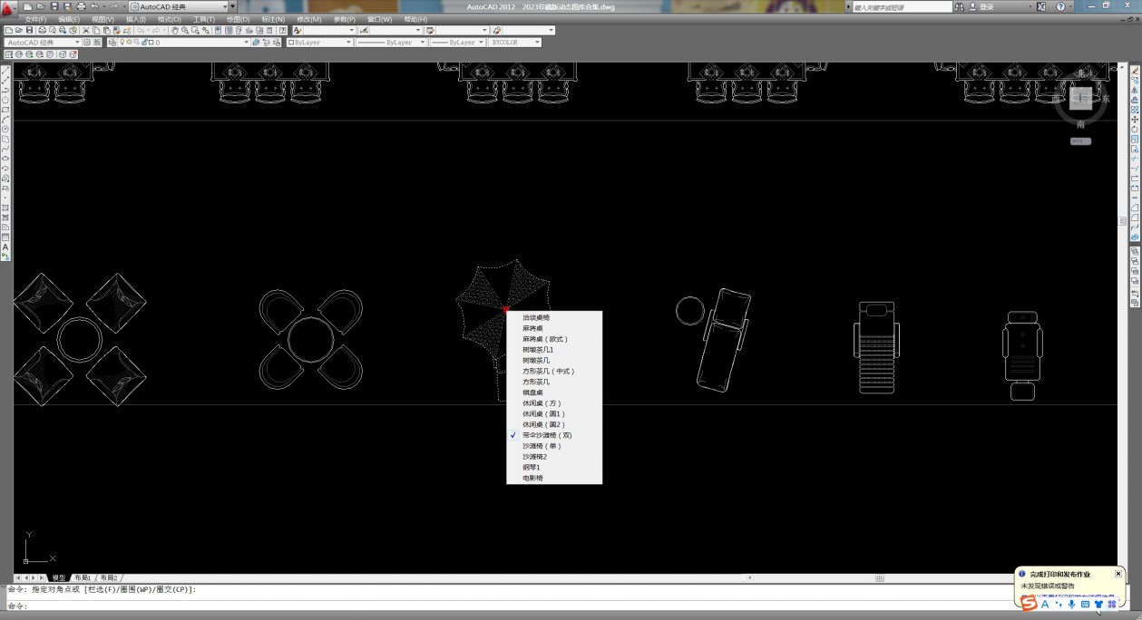This screenshot has height=620, width=1142.
Task: Open the 视图(V) menu
Action: (x=102, y=19)
